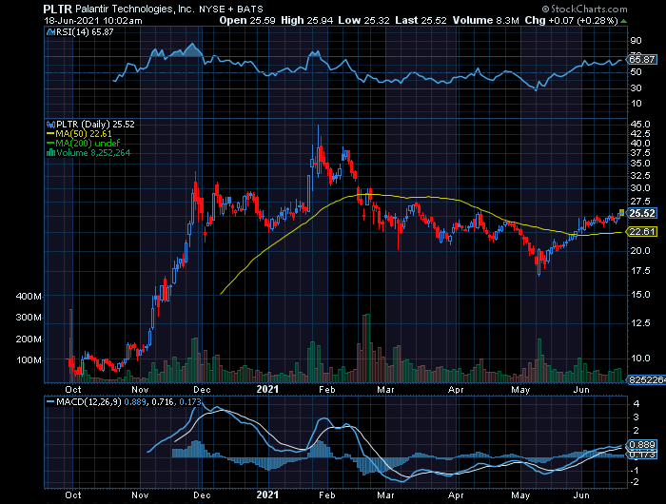The width and height of the screenshot is (666, 504).
Task: Click the 25.52 last-price tag on price axis
Action: (642, 213)
